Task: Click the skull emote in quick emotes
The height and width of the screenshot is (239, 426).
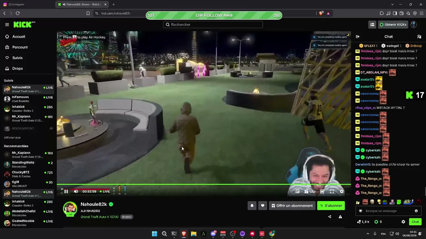Action: pyautogui.click(x=372, y=202)
